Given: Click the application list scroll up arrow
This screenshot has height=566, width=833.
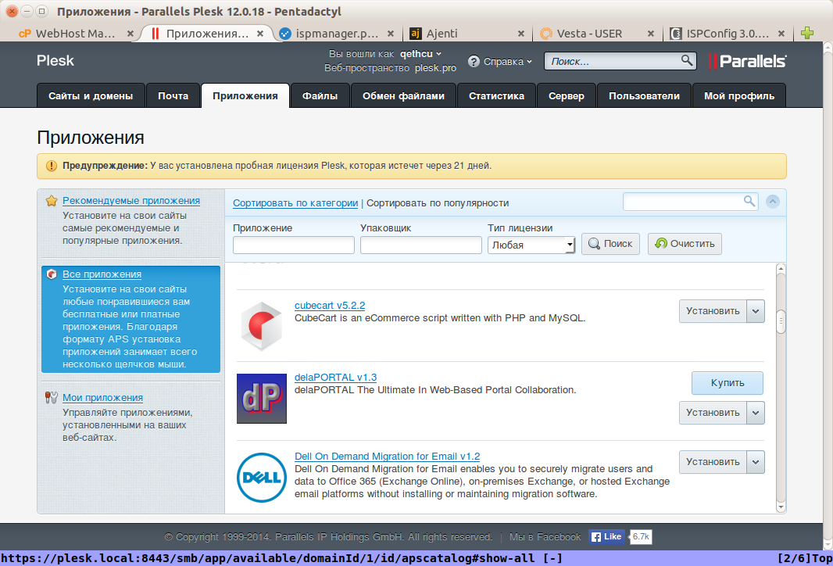Looking at the screenshot, I should coord(781,269).
